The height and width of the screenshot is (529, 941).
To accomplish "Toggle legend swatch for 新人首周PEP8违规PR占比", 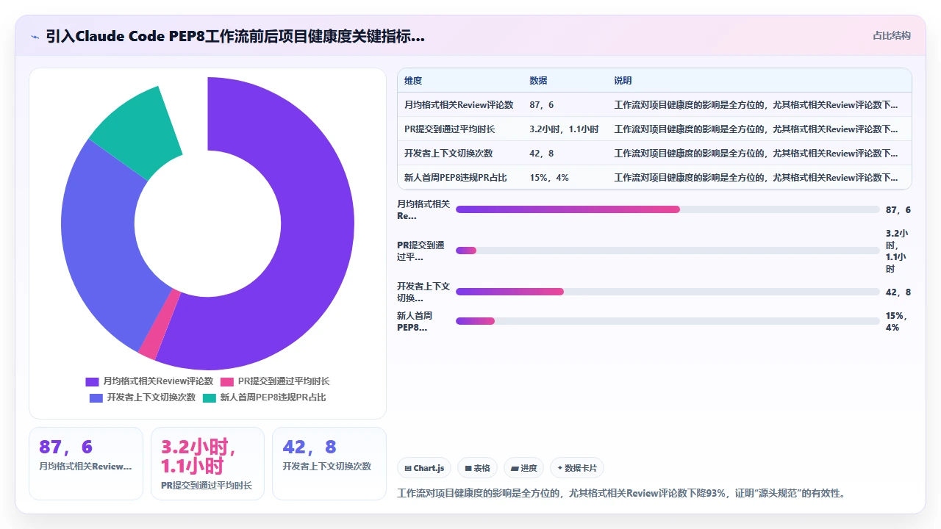I will pos(210,397).
